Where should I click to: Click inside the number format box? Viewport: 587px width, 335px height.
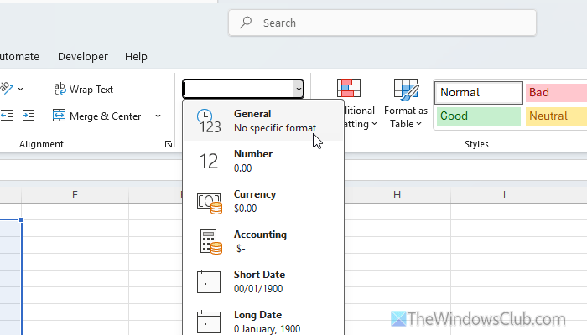coord(238,89)
